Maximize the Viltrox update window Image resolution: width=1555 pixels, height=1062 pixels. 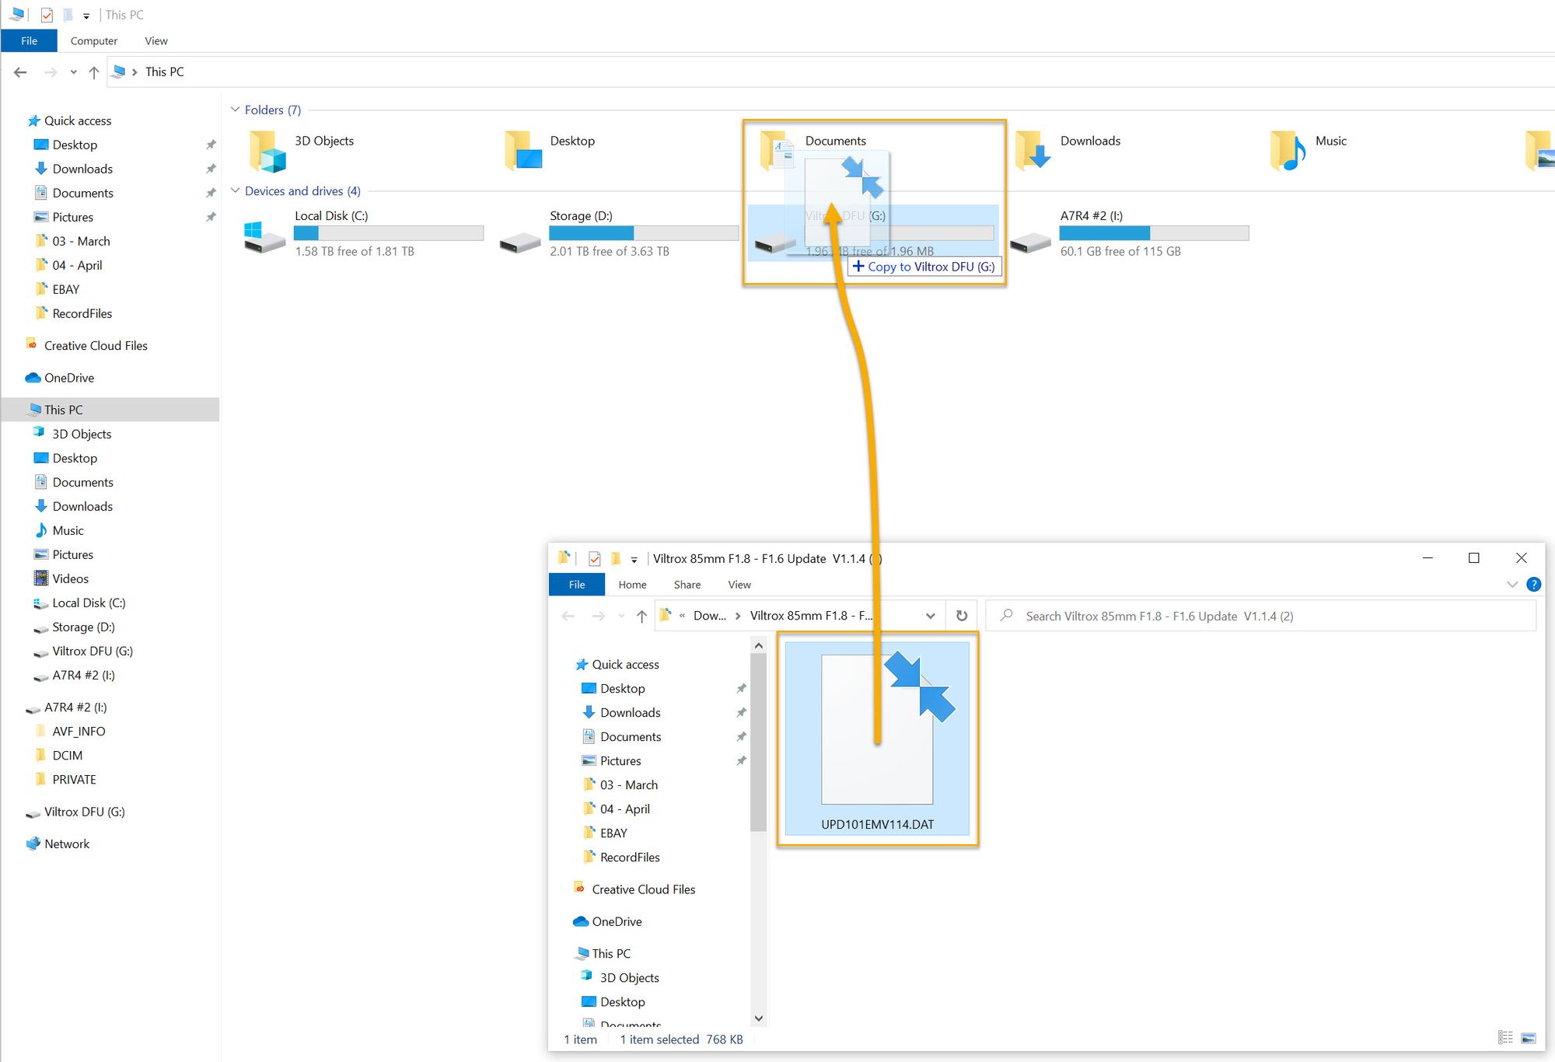click(1473, 557)
